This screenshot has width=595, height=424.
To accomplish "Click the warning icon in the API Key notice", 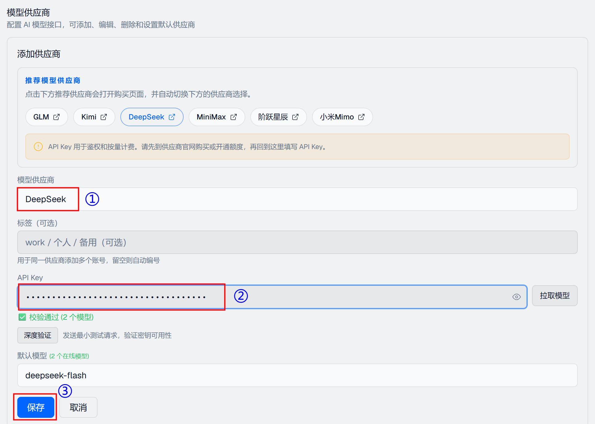I will tap(38, 147).
